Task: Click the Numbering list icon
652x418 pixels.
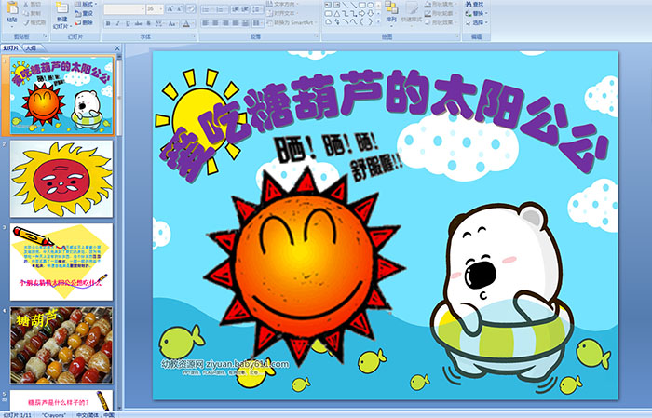Action: pyautogui.click(x=221, y=8)
